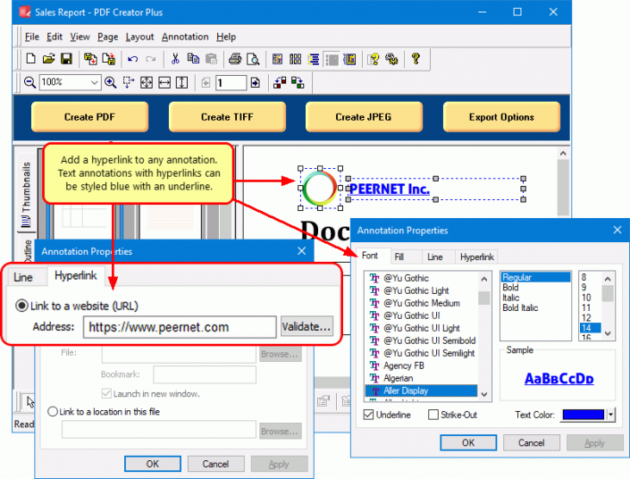Open the Thumbnails side tab
630x479 pixels.
[26, 195]
